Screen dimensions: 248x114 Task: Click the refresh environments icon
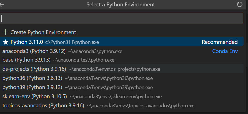pos(240,5)
